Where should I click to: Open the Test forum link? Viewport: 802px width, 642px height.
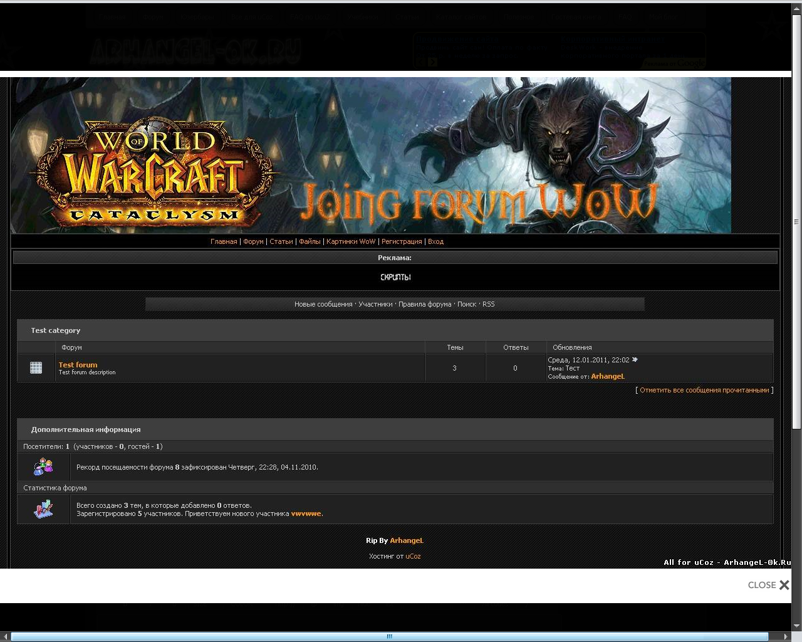click(78, 364)
